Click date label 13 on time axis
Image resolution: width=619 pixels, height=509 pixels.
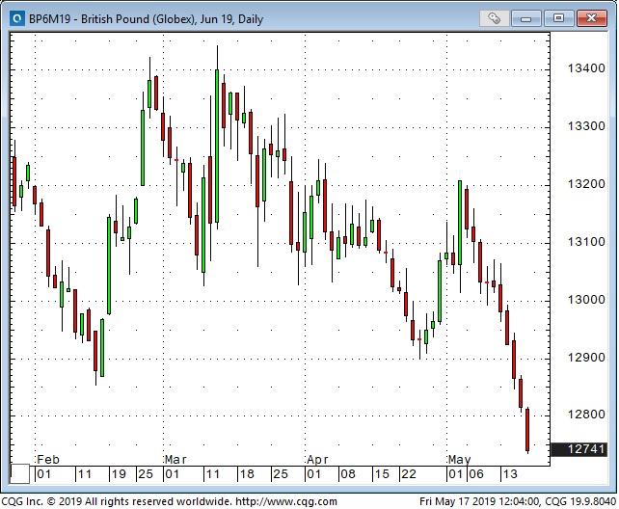509,474
